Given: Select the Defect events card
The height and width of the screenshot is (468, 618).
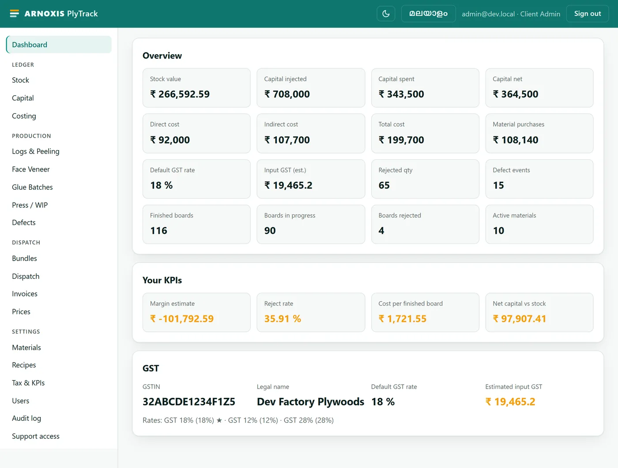Looking at the screenshot, I should click(539, 179).
